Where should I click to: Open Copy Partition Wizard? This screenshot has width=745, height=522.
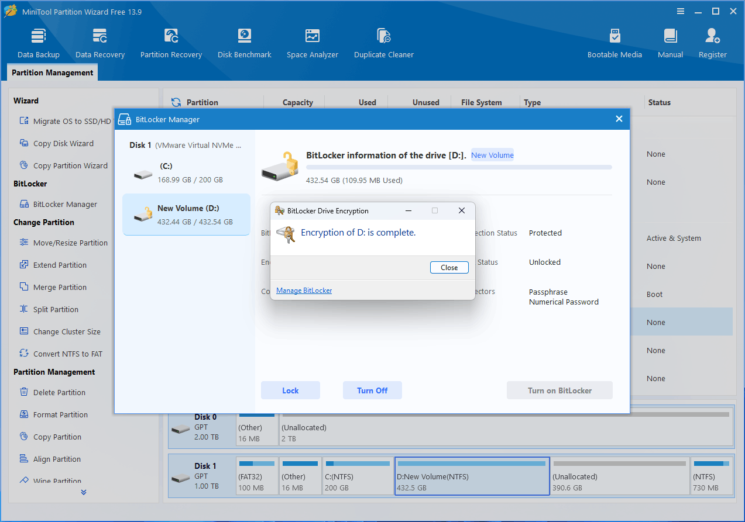(x=63, y=165)
